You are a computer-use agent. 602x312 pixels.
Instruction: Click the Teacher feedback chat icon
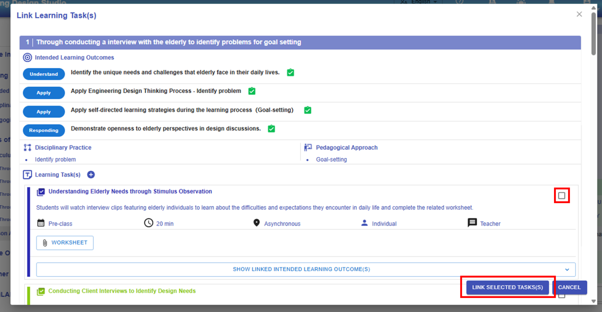point(472,223)
